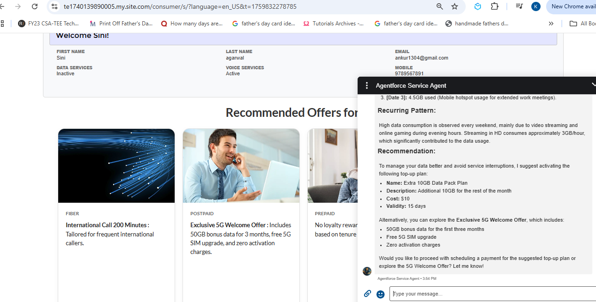Click the New Chrome available button
This screenshot has height=302, width=596.
572,6
